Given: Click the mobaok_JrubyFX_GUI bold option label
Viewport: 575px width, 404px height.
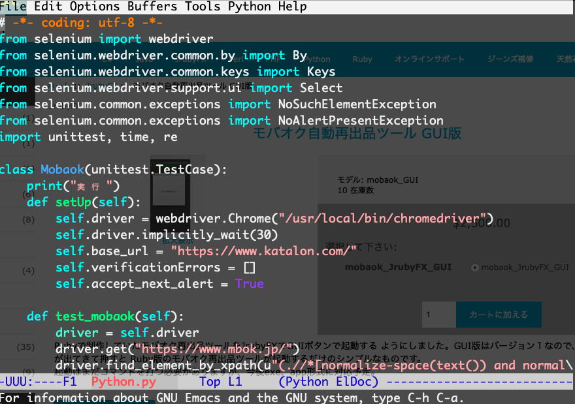Looking at the screenshot, I should pos(398,268).
